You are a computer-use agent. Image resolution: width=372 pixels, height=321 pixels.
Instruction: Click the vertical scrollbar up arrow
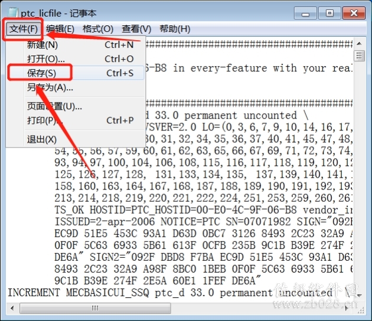point(359,44)
